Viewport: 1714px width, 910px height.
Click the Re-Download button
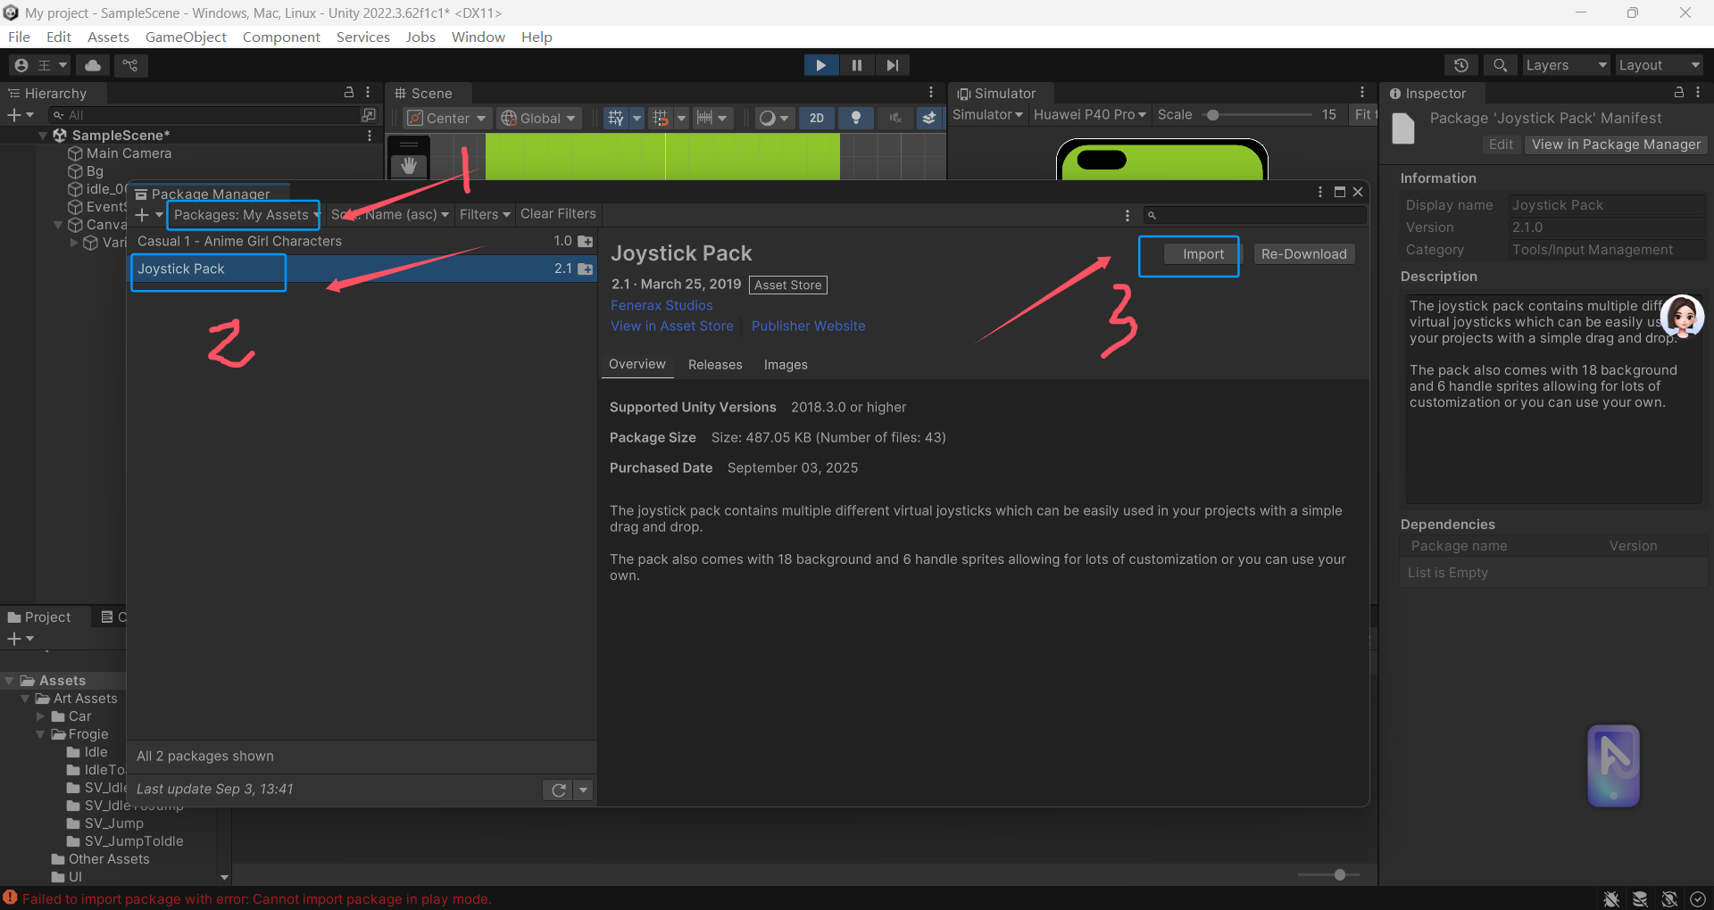pyautogui.click(x=1303, y=254)
